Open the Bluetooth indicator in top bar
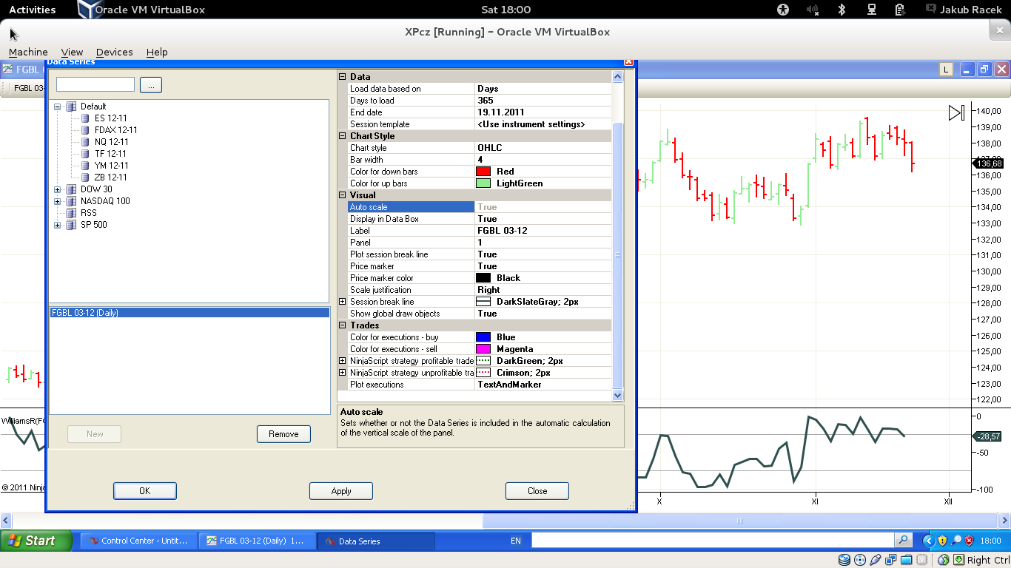Viewport: 1011px width, 568px height. [842, 10]
